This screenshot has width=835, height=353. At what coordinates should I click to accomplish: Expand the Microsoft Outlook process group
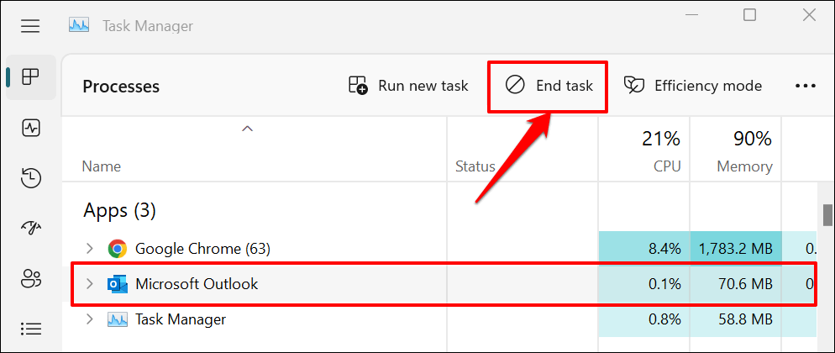coord(91,284)
